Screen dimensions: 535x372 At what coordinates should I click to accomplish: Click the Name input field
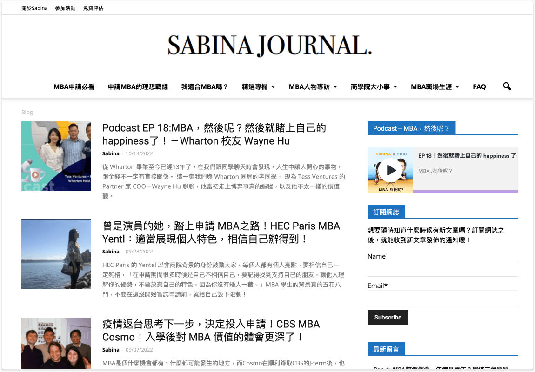click(x=442, y=269)
